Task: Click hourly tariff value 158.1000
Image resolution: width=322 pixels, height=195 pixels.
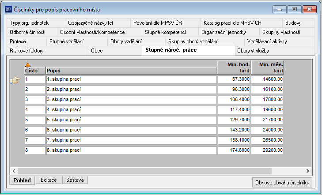Action: click(234, 140)
